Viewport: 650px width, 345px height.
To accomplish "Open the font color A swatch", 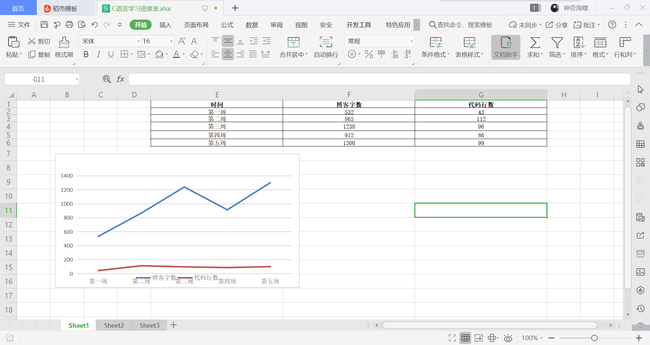I will pyautogui.click(x=176, y=54).
